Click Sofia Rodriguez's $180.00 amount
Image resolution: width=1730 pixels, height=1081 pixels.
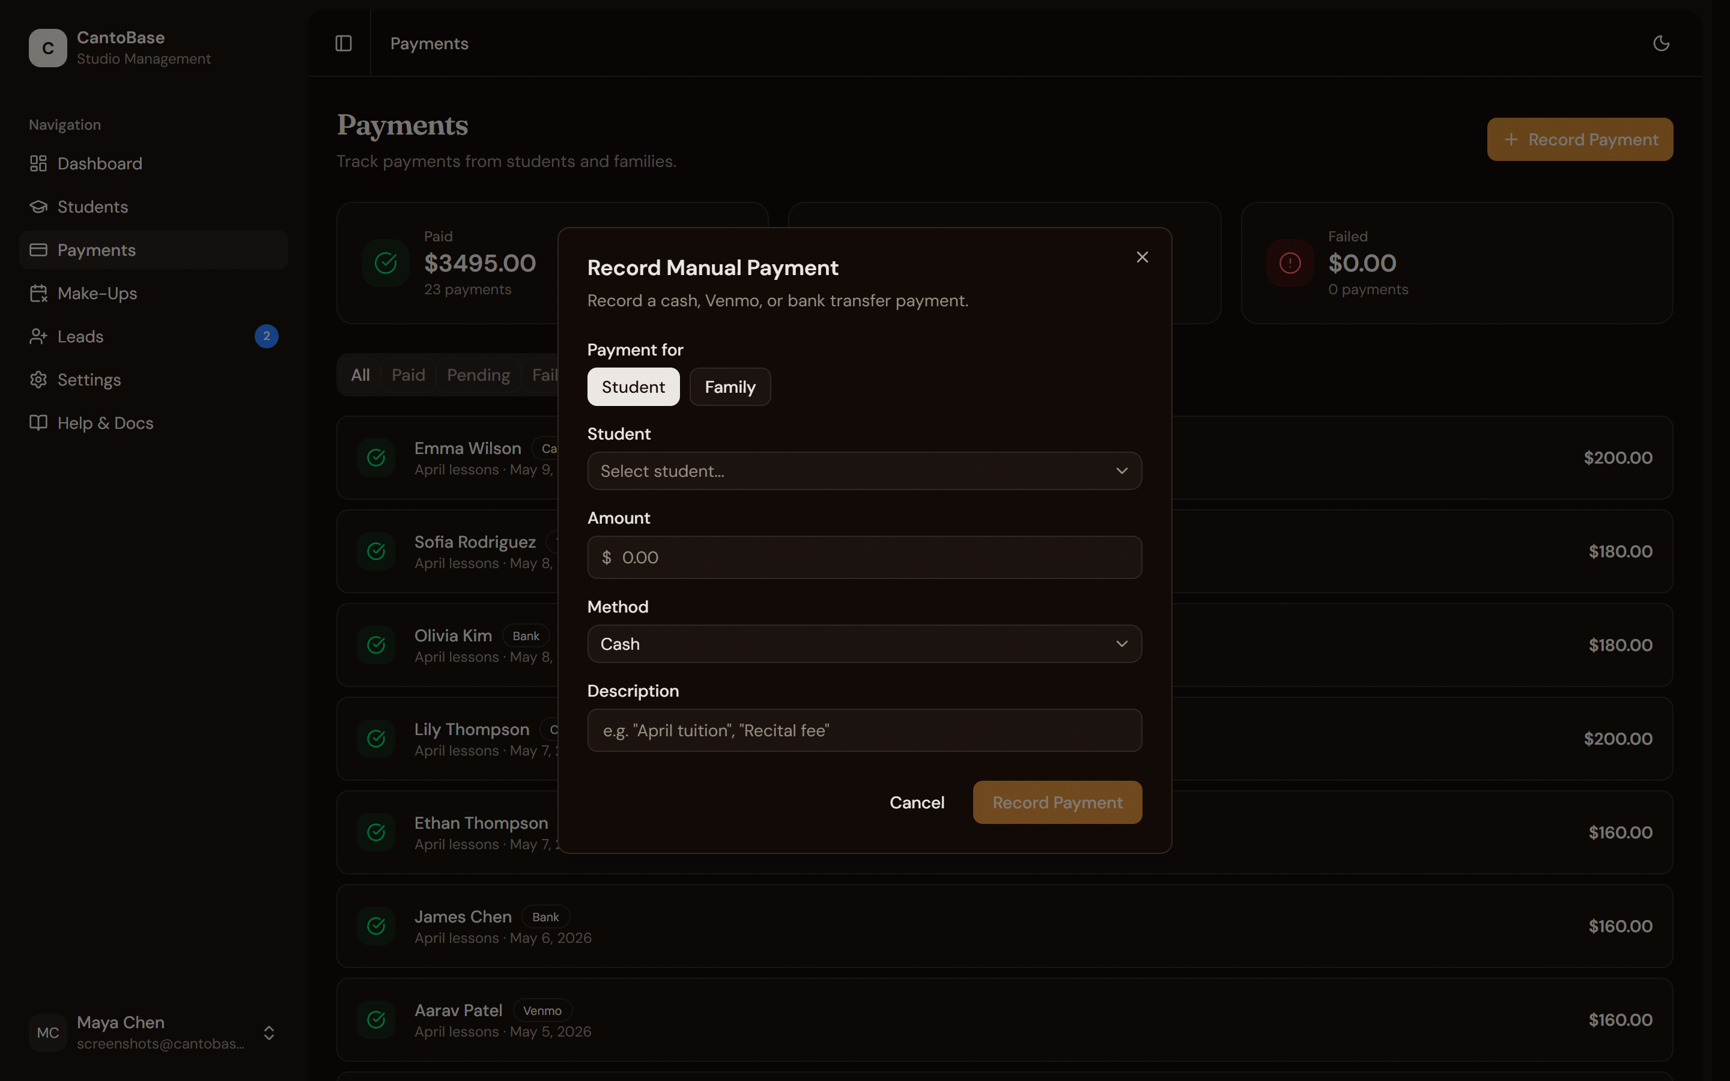click(1620, 551)
